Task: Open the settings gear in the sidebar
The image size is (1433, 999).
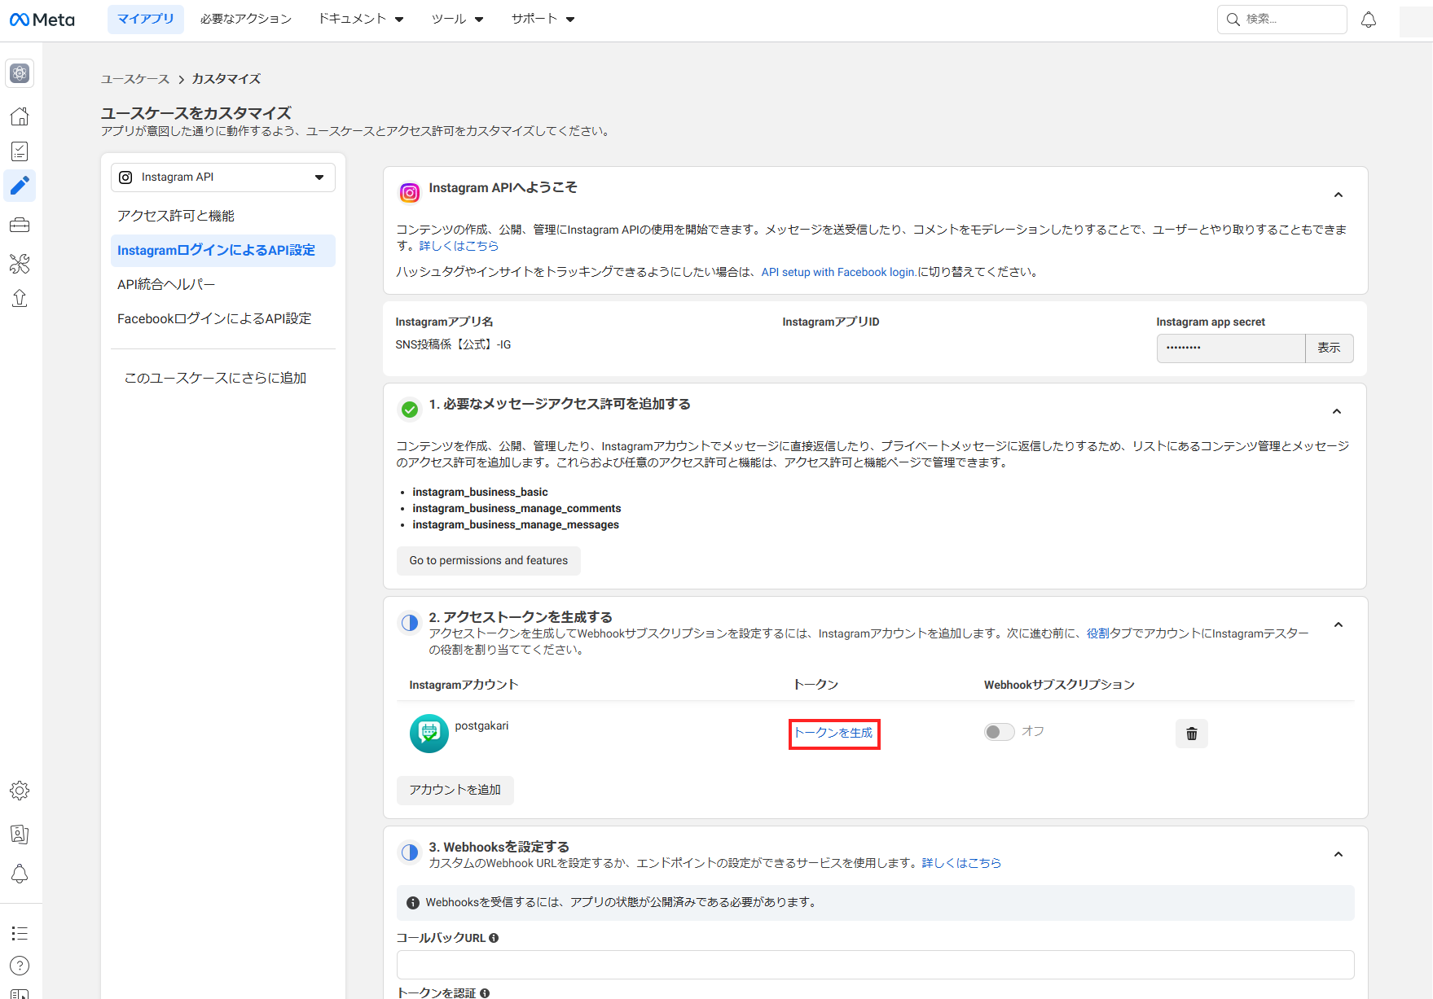Action: pyautogui.click(x=20, y=791)
